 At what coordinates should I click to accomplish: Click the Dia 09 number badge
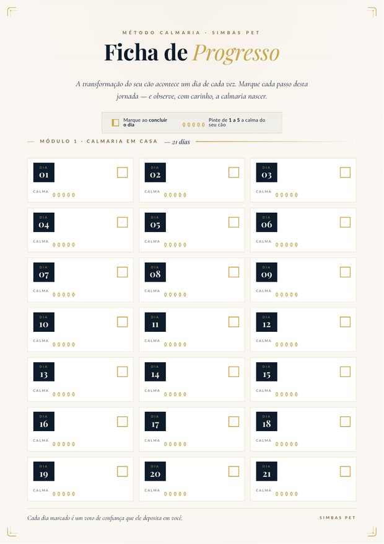(x=266, y=272)
